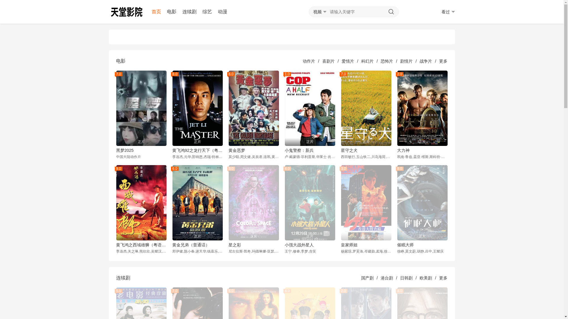Filter movies by 动作片
This screenshot has height=319, width=568.
[309, 61]
